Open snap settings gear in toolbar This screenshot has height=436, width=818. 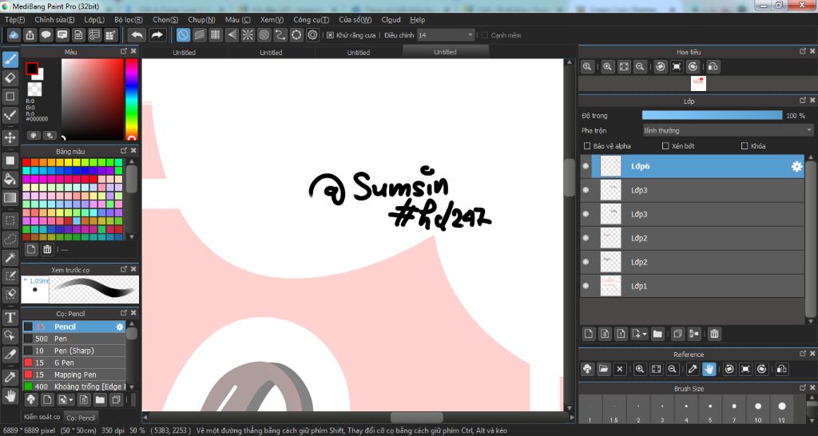(x=312, y=35)
